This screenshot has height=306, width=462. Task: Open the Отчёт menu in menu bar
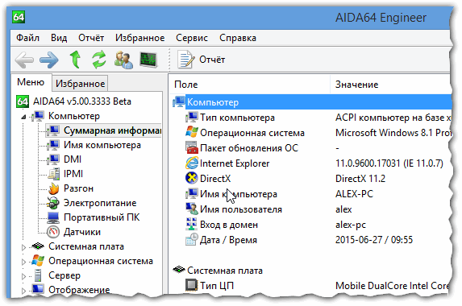(x=91, y=38)
